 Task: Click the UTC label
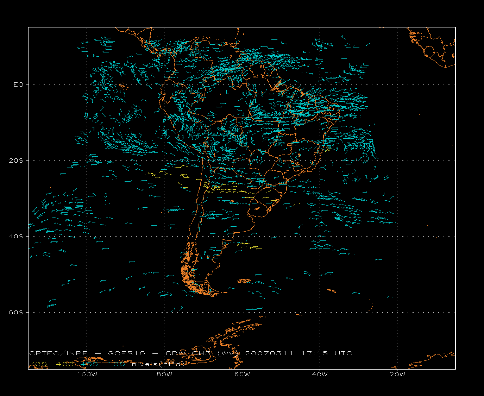tap(344, 353)
